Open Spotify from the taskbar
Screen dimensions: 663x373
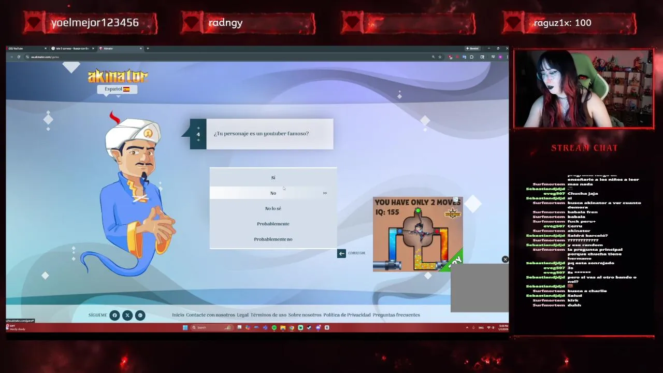[x=274, y=327]
